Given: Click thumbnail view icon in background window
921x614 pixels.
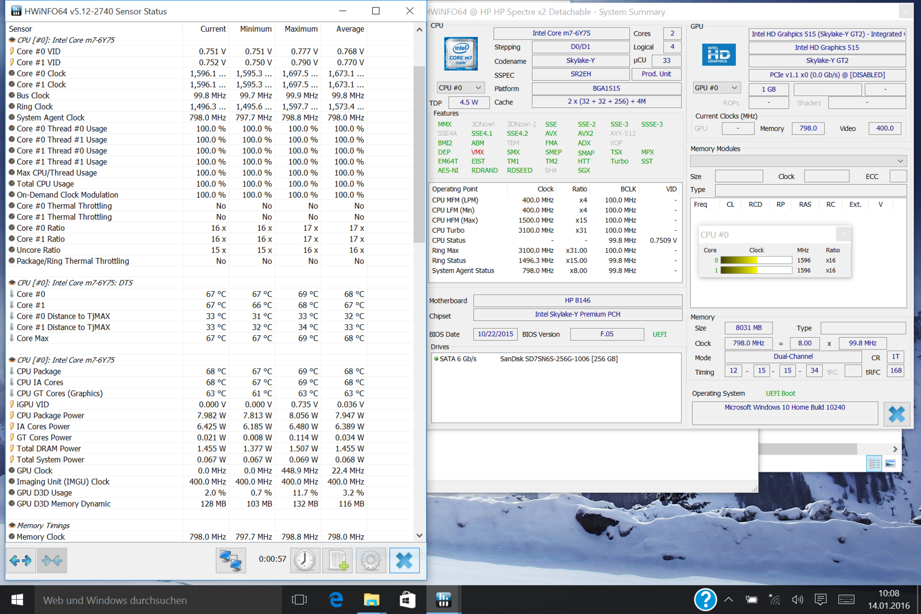Looking at the screenshot, I should tap(890, 464).
